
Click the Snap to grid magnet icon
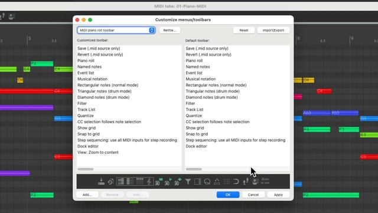pyautogui.click(x=236, y=182)
